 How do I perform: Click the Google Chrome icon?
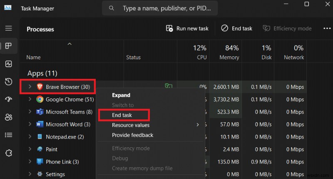[40, 99]
